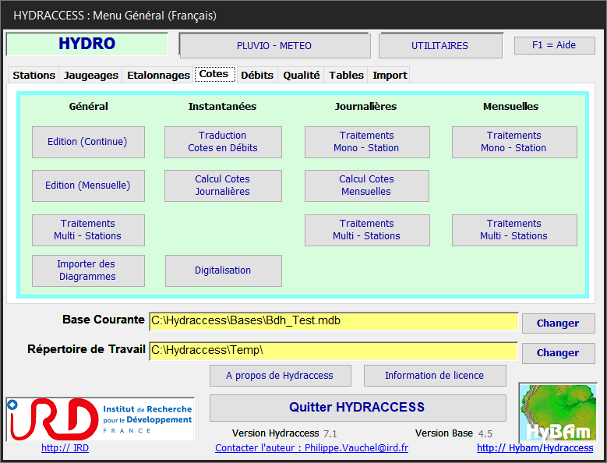The image size is (607, 463).
Task: Select the Cotes tab
Action: pyautogui.click(x=214, y=74)
